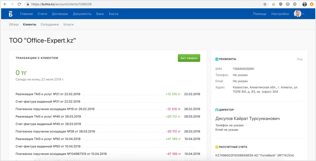Open Касса in the top menu
Image resolution: width=316 pixels, height=161 pixels.
[114, 14]
